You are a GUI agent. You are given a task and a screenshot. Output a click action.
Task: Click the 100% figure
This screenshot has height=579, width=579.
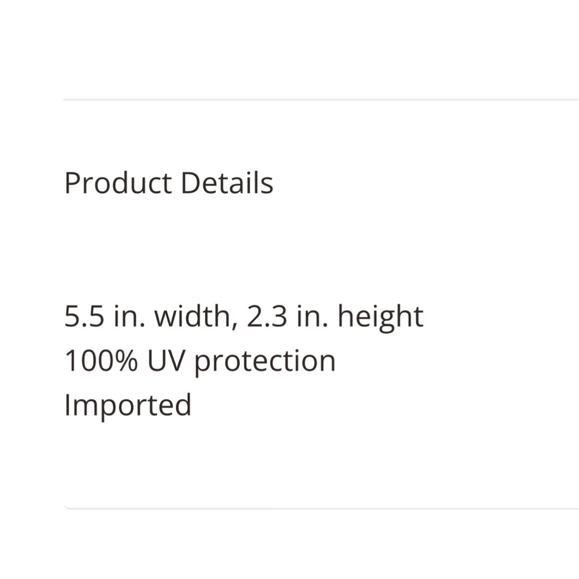coord(101,360)
